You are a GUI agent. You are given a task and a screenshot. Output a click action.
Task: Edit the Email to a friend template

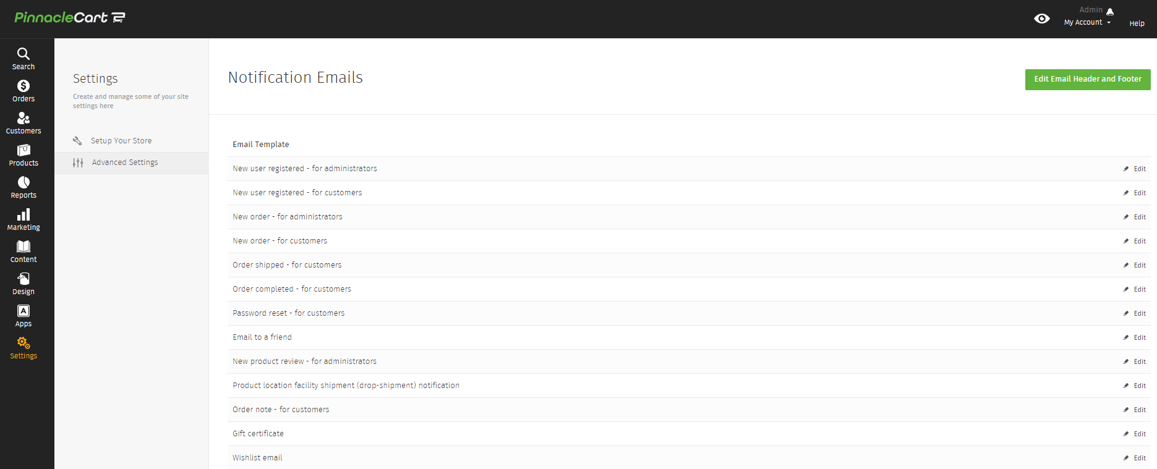[x=1135, y=337]
